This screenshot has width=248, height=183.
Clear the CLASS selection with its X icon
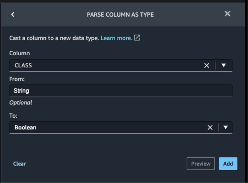point(207,65)
